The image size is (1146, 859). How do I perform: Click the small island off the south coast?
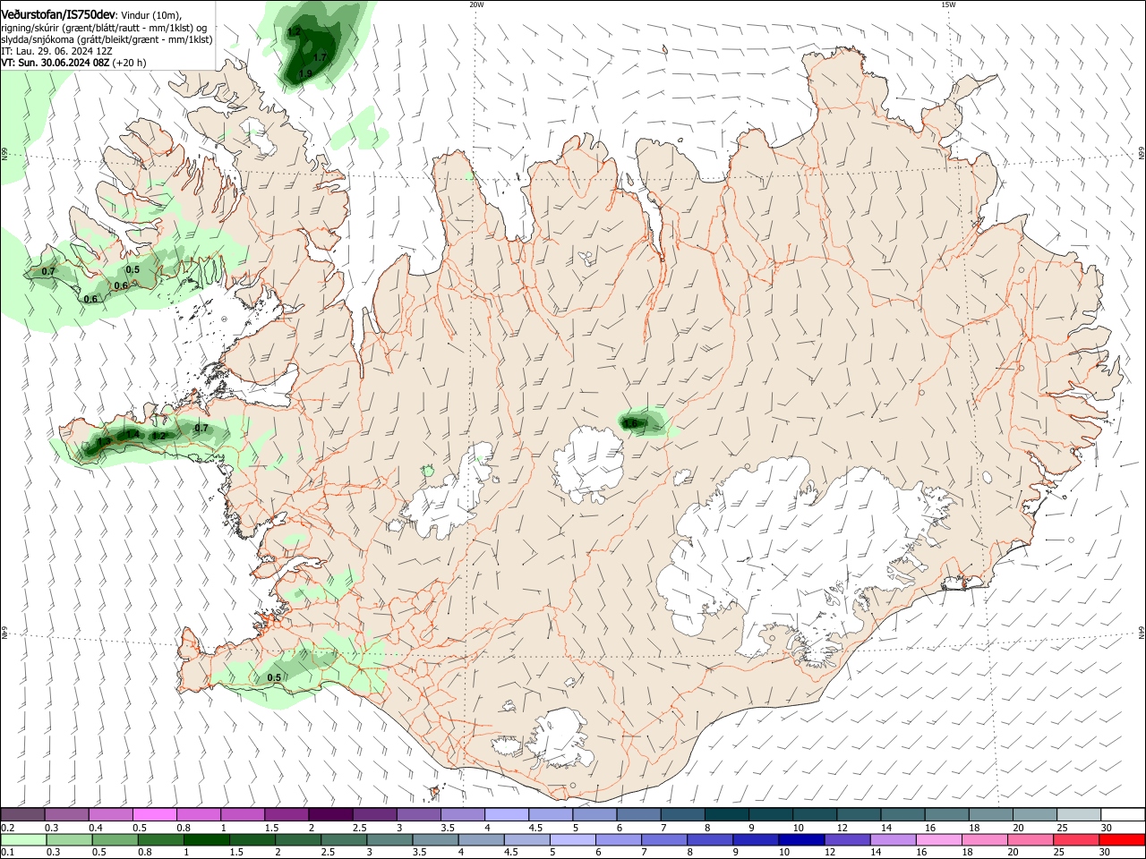(437, 791)
